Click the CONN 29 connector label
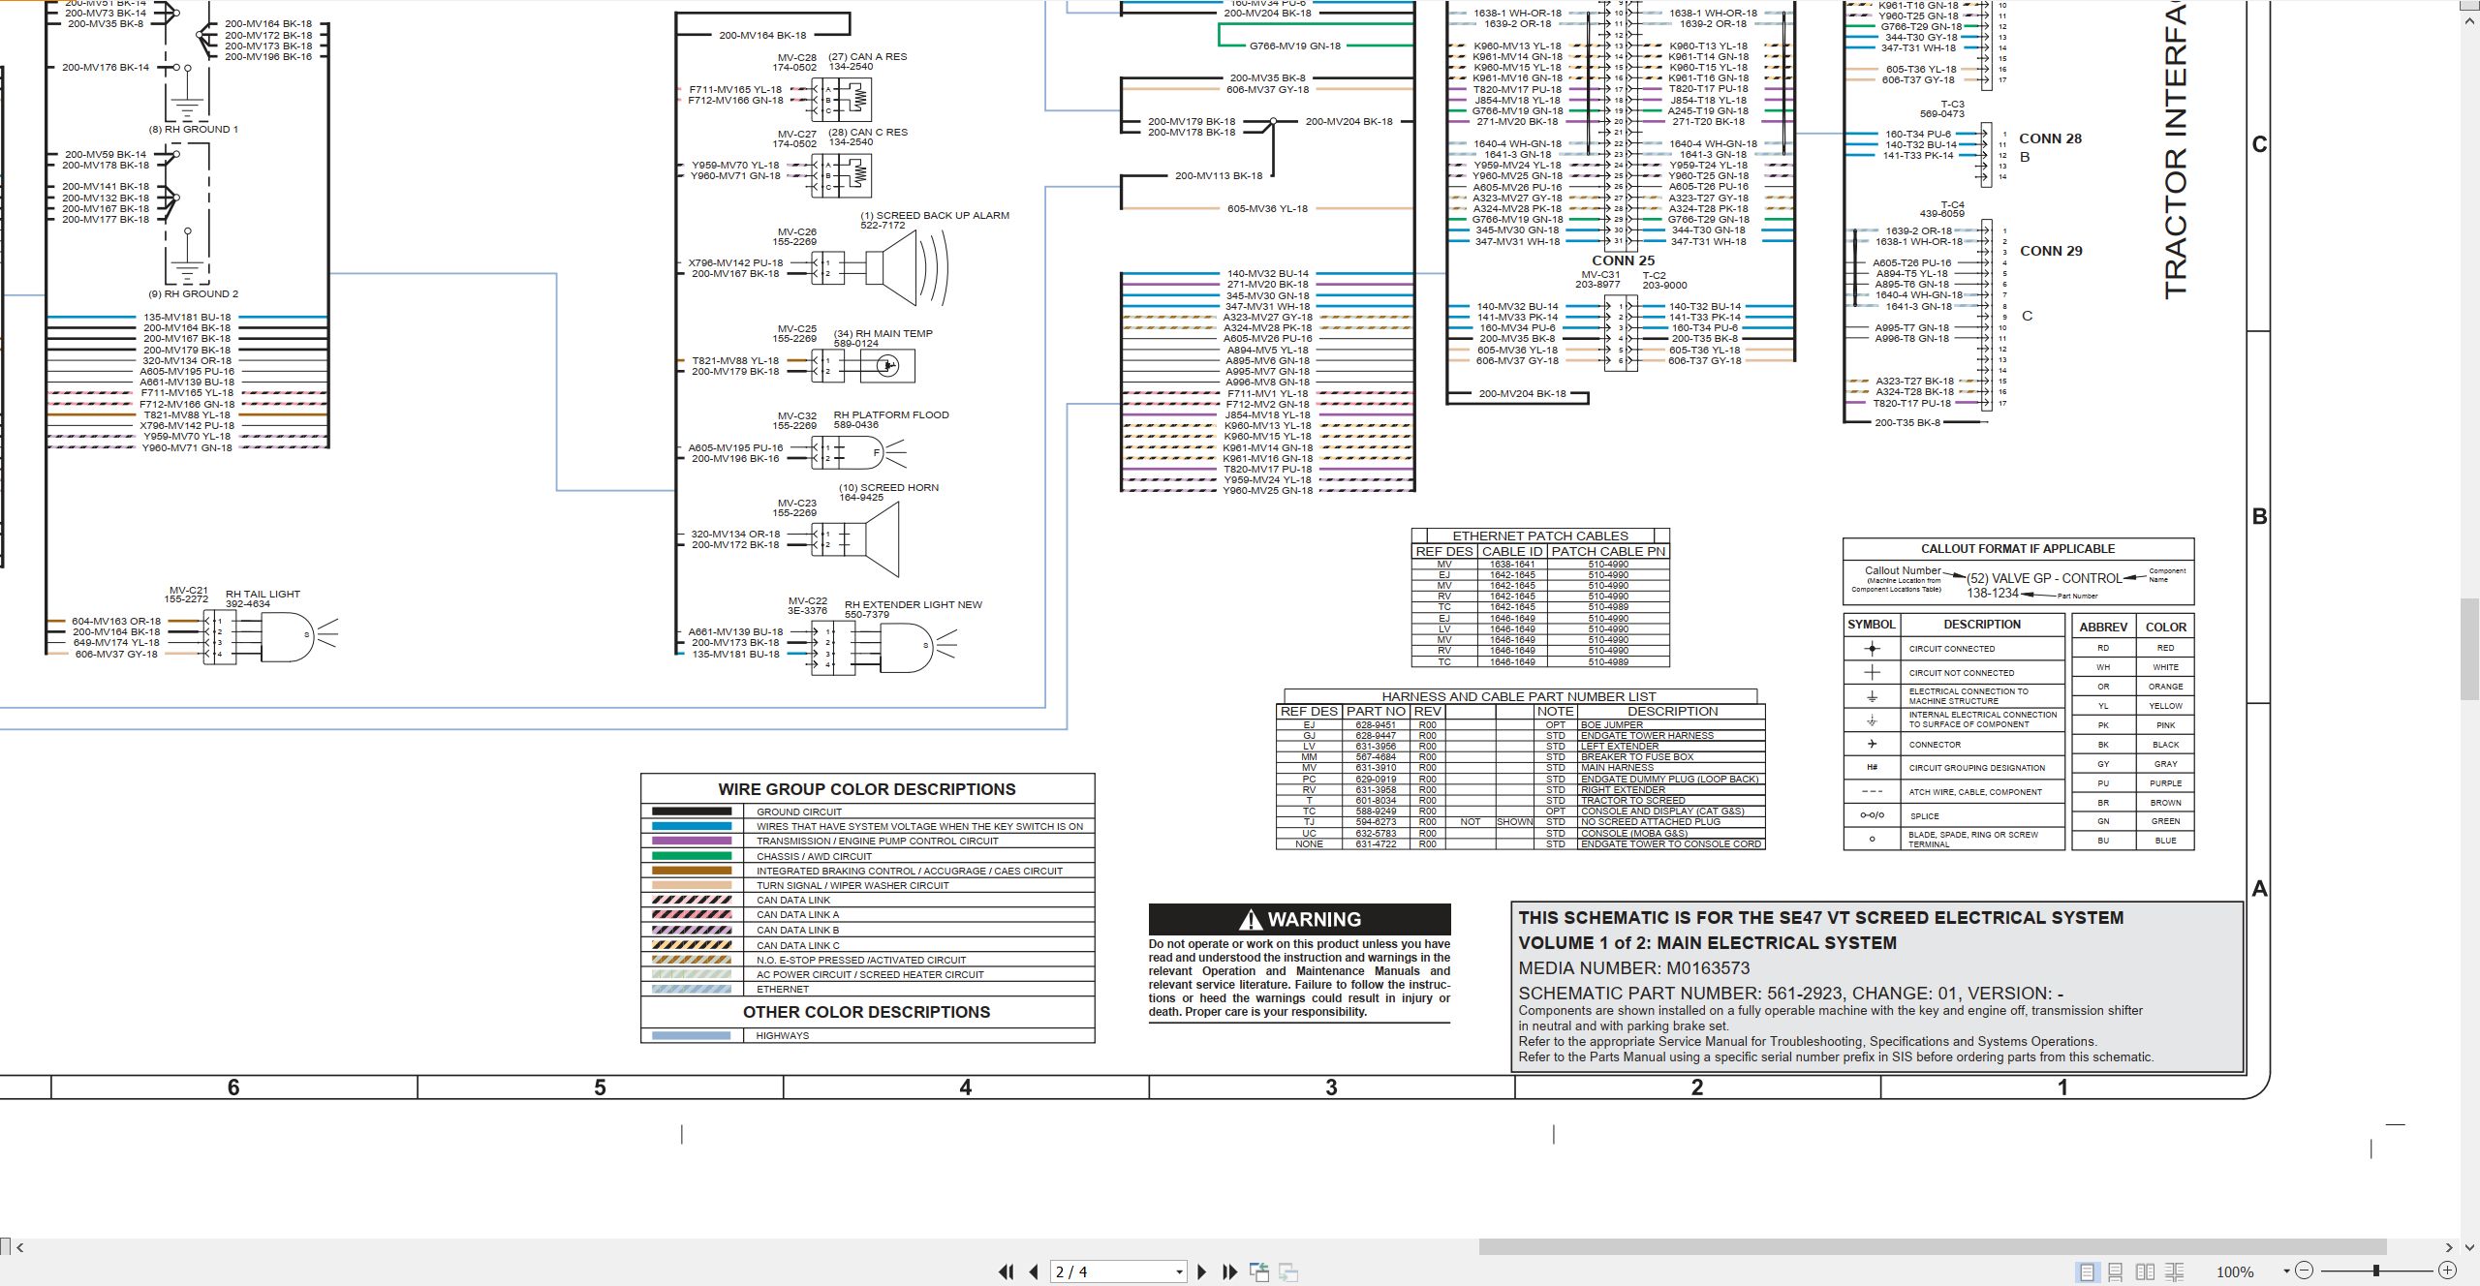 tap(2051, 251)
